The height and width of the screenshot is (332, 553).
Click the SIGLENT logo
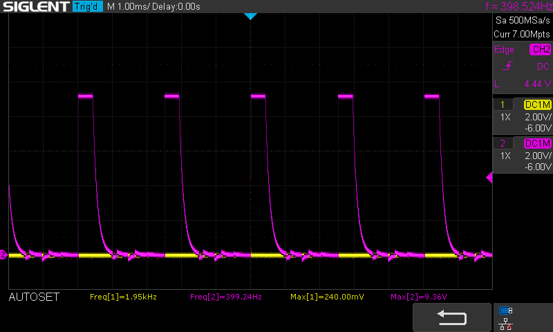37,6
